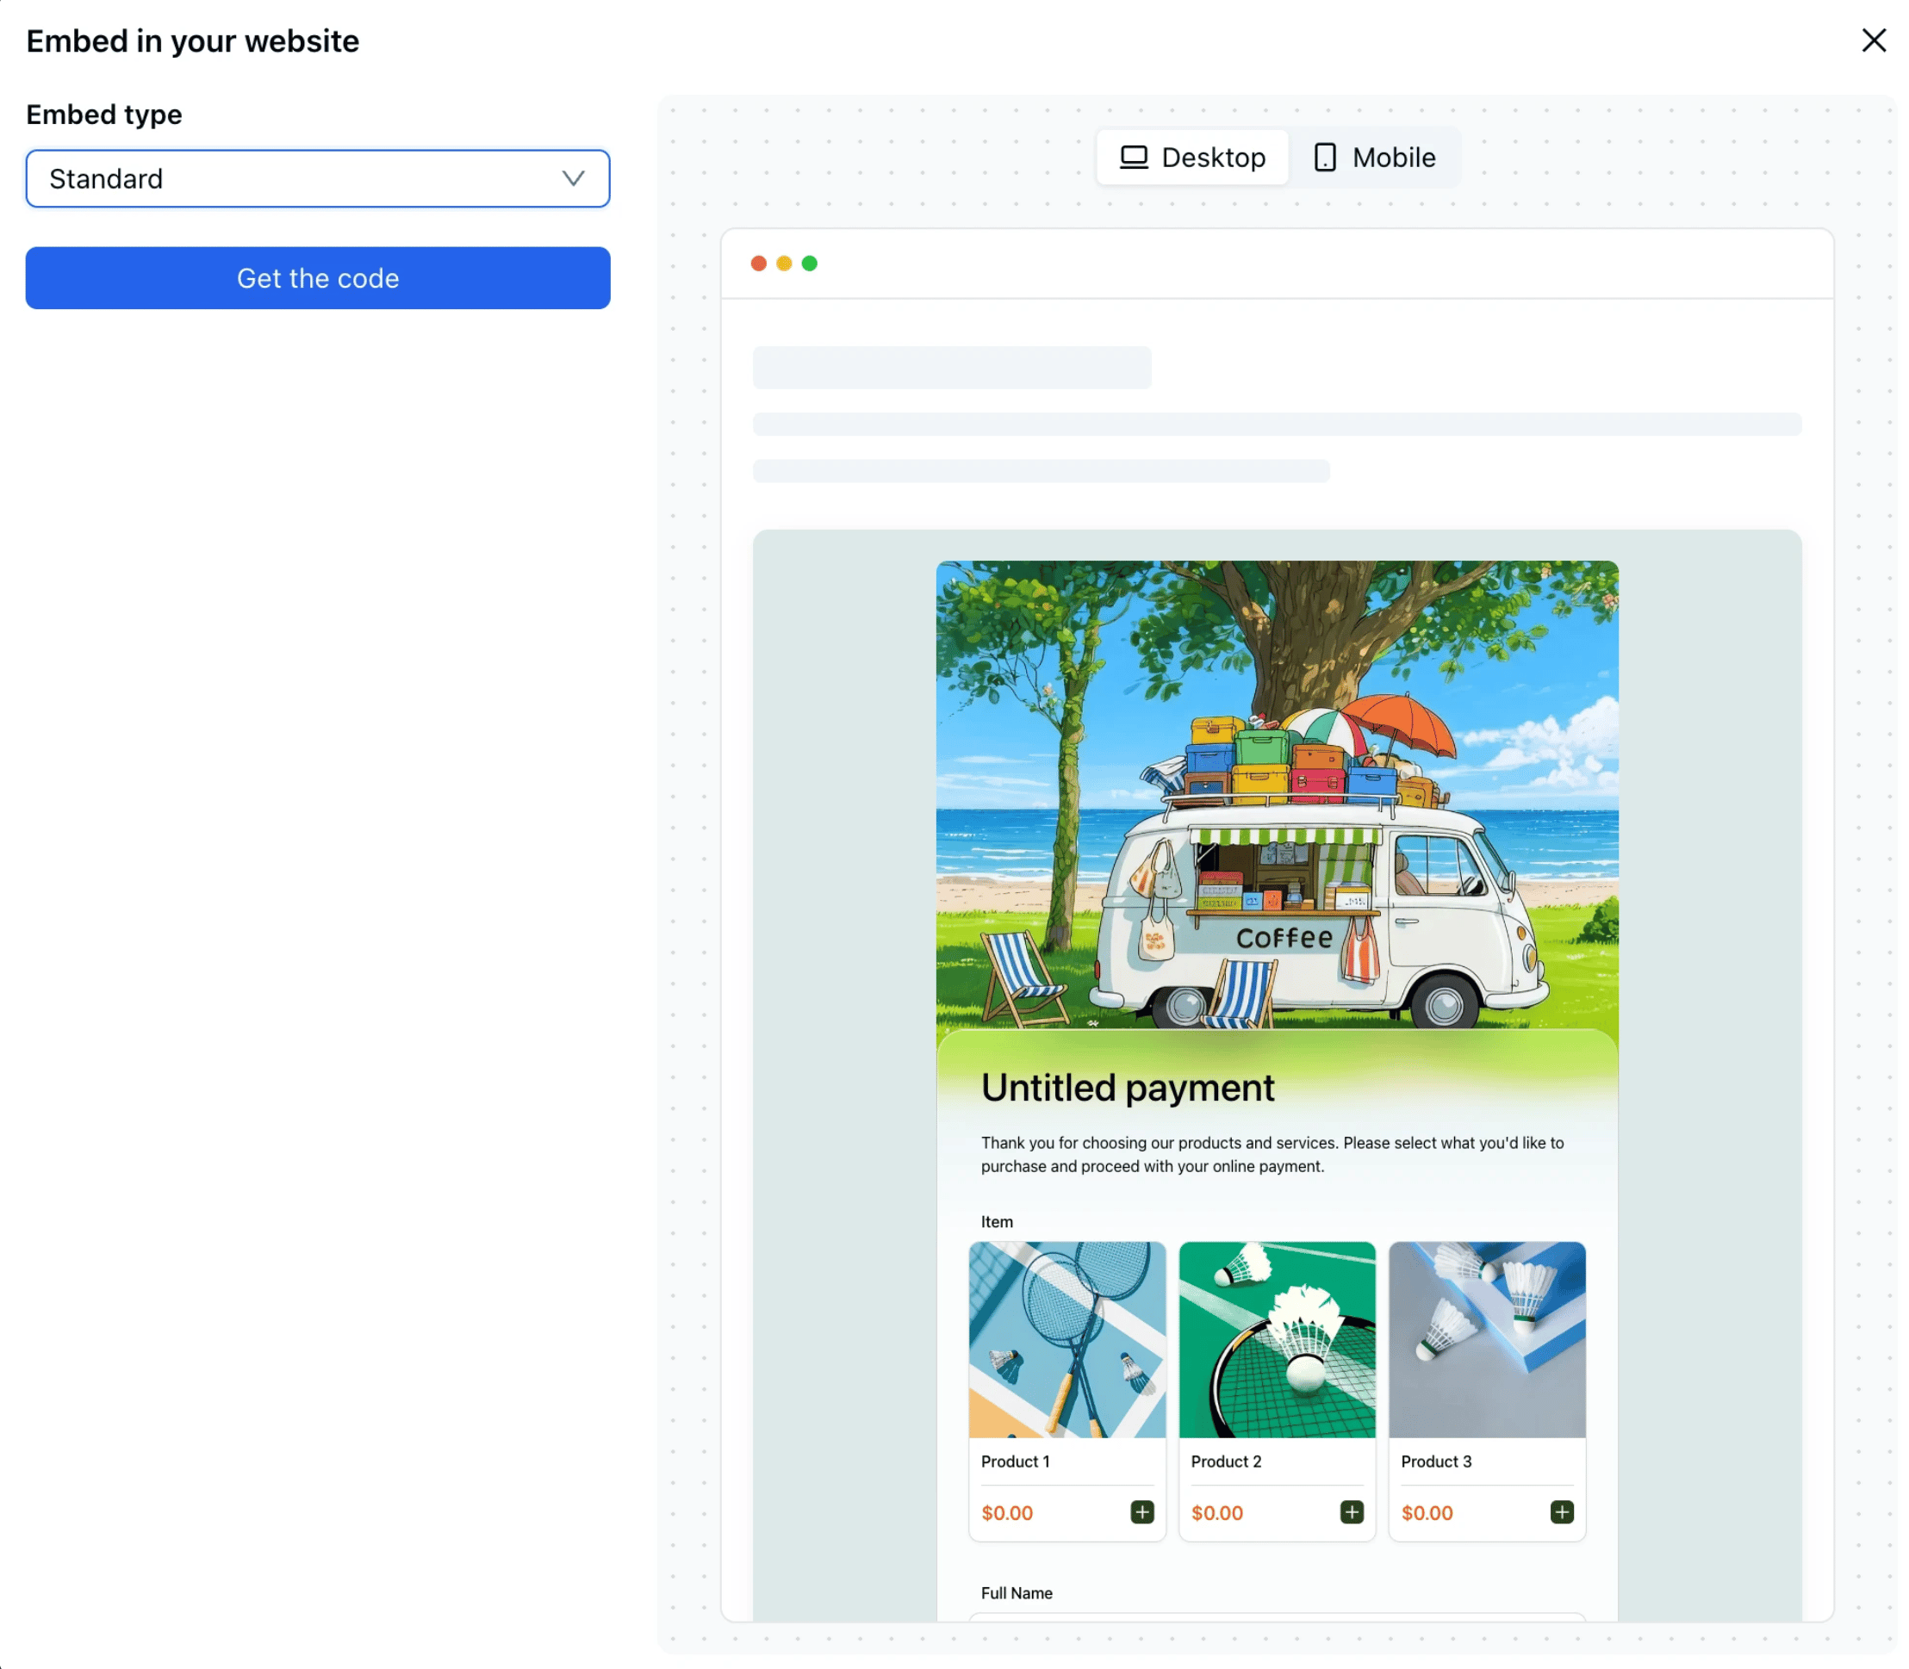Click the Product 2 label
Viewport: 1909px width, 1669px height.
(x=1225, y=1461)
